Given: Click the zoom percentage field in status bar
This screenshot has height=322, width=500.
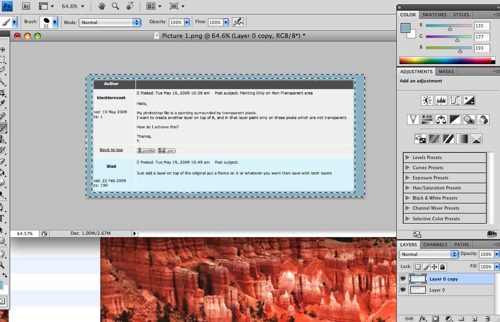Looking at the screenshot, I should coord(25,233).
